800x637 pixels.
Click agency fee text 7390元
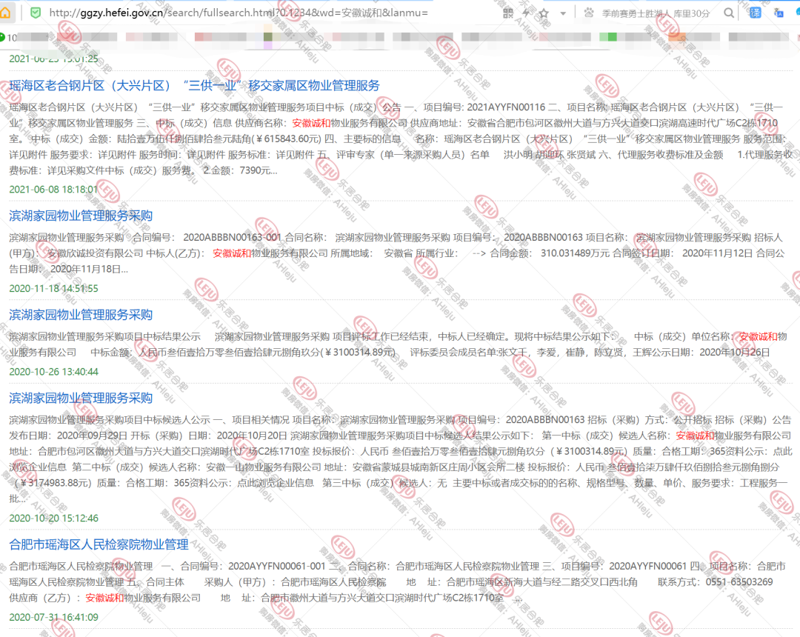click(x=255, y=170)
